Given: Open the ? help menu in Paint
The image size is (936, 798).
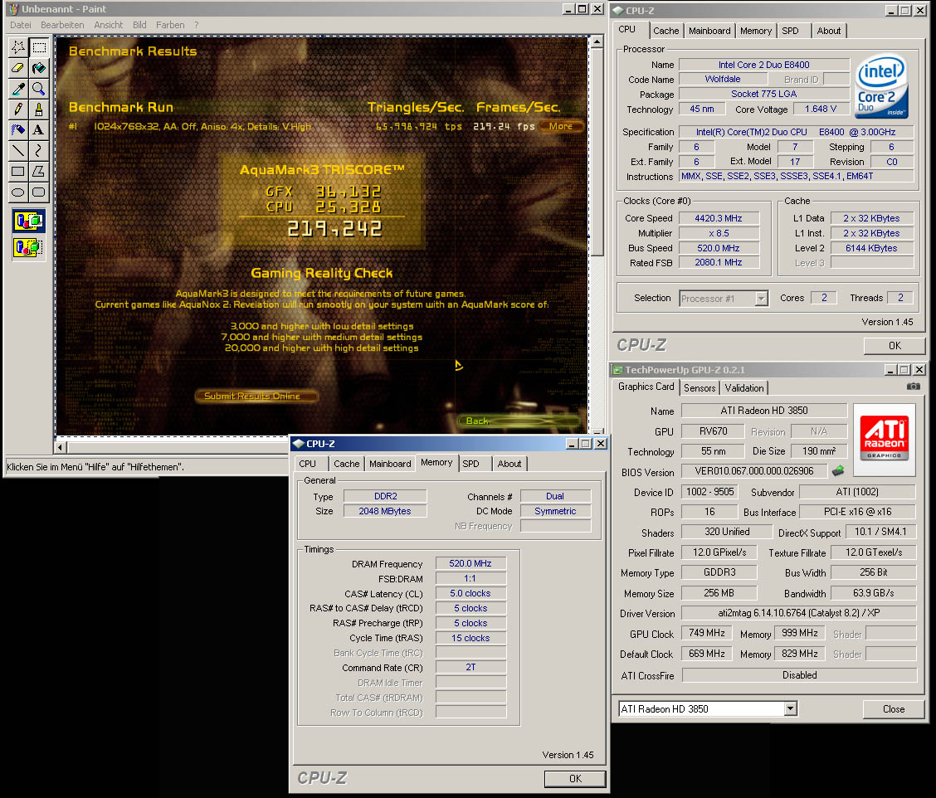Looking at the screenshot, I should (197, 25).
